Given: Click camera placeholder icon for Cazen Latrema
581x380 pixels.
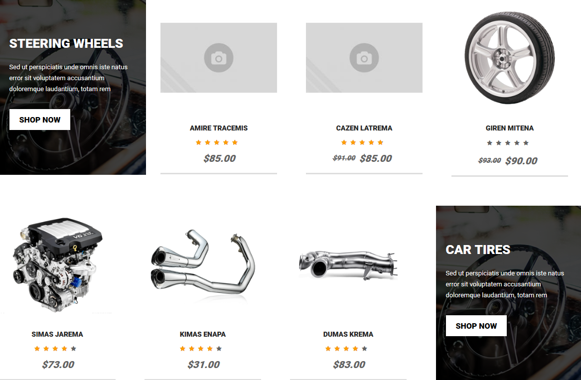Looking at the screenshot, I should click(364, 58).
